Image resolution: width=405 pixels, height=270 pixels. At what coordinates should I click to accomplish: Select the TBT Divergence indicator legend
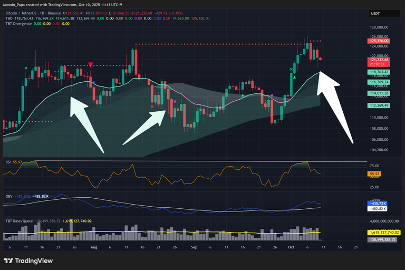18,23
